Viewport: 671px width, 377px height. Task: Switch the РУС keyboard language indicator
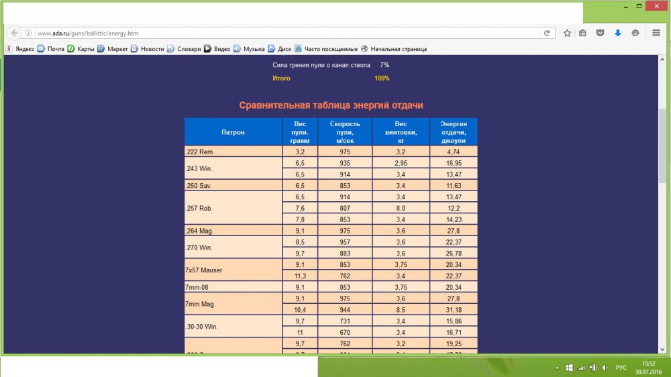click(621, 368)
